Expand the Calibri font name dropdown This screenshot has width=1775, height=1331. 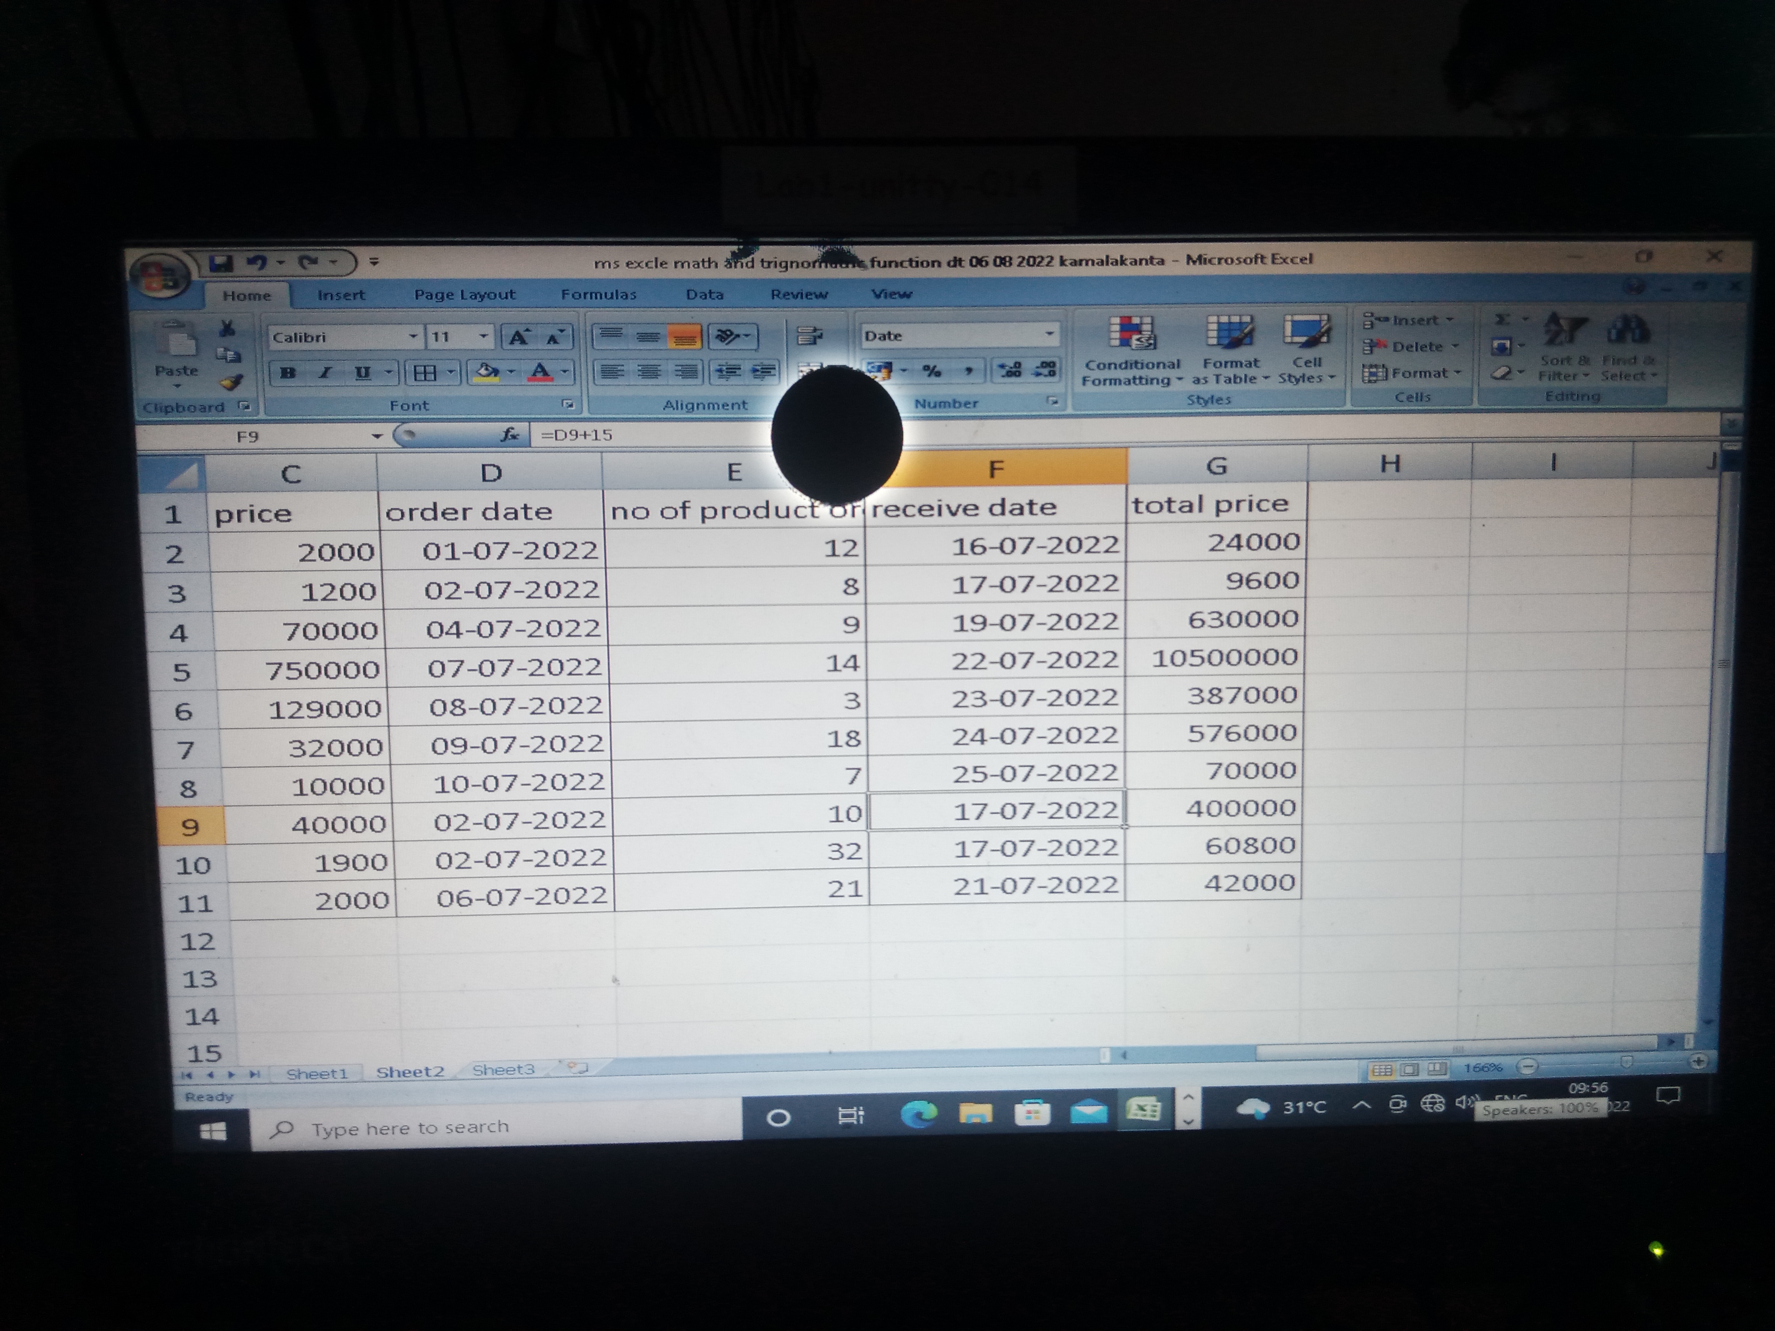(413, 336)
